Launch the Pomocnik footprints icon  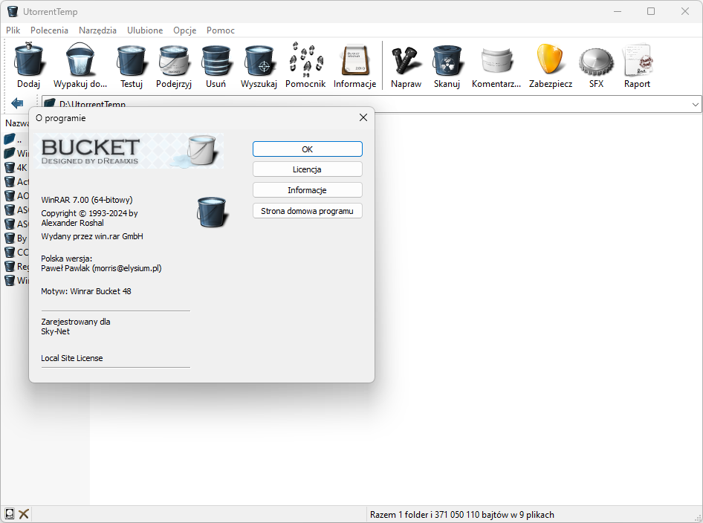click(305, 59)
